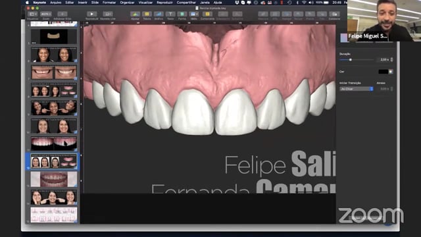Image resolution: width=421 pixels, height=237 pixels.
Task: Insert a shape using the Forma icon
Action: 182,14
